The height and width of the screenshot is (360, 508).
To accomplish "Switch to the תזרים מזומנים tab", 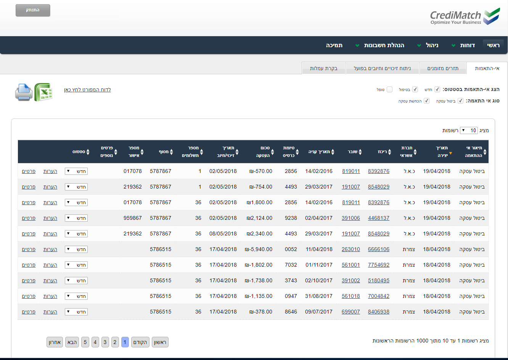I will pos(443,68).
